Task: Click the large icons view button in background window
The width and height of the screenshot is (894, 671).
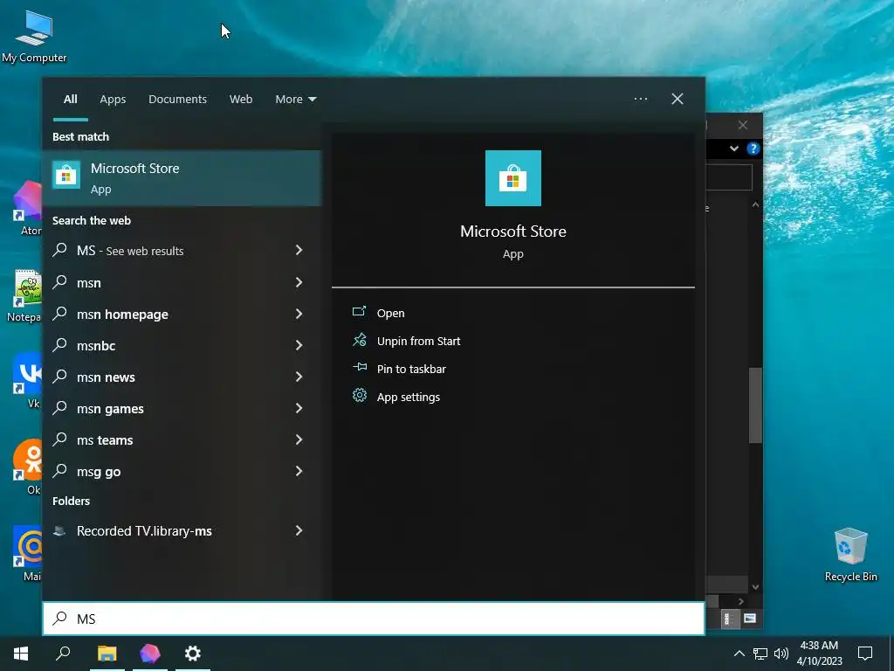Action: [750, 619]
